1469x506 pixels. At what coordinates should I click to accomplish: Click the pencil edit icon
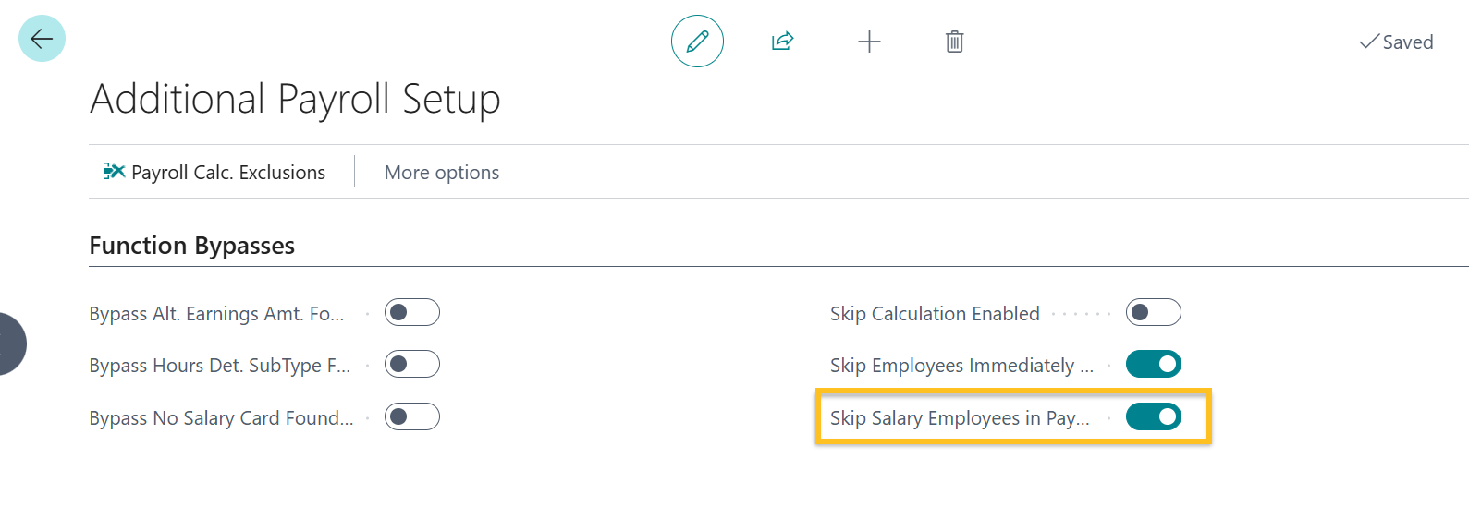click(x=697, y=42)
